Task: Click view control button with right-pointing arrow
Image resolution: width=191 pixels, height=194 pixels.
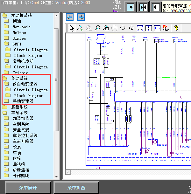Action: point(131,7)
